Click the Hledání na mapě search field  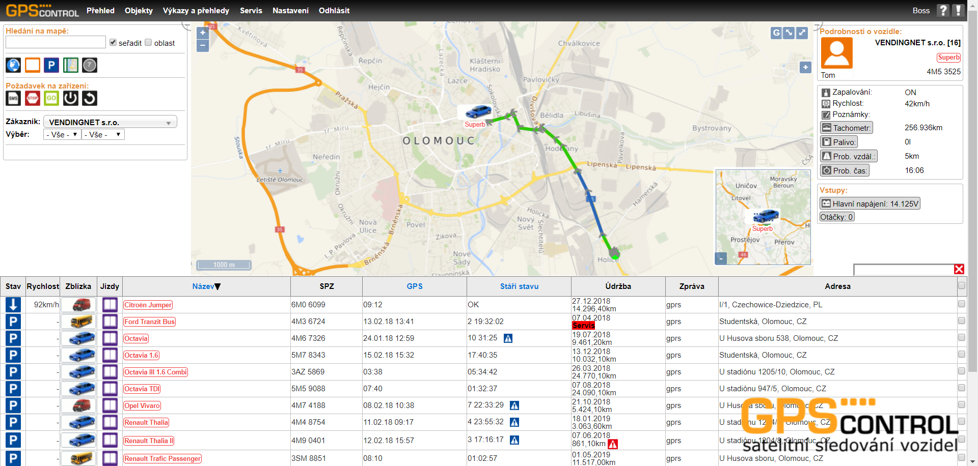(56, 42)
